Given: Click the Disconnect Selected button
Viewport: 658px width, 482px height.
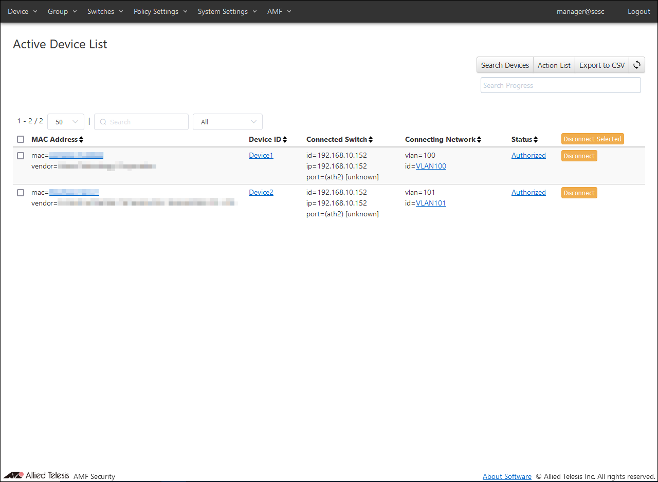Looking at the screenshot, I should (x=592, y=139).
